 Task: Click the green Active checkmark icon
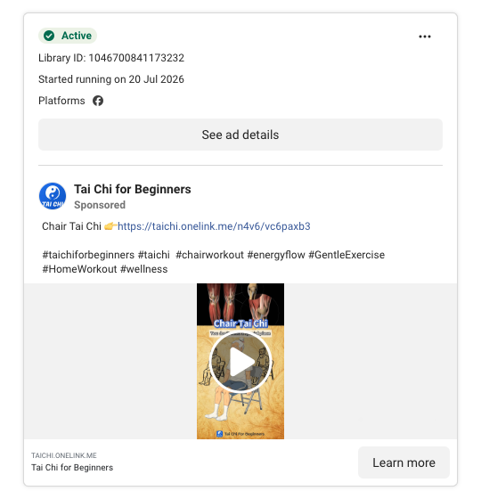tap(49, 36)
